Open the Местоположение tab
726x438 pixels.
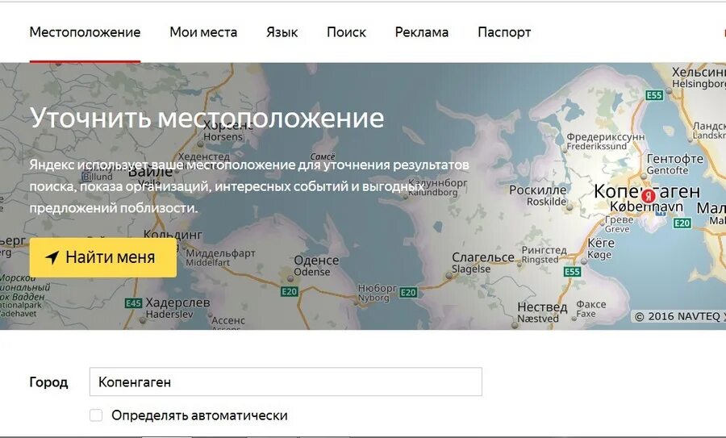click(x=86, y=32)
